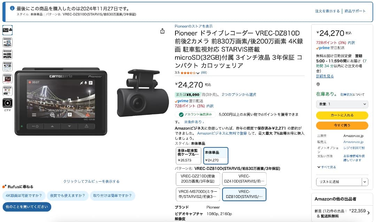Switch to the 本体単品 style tab
The width and height of the screenshot is (376, 222).
tap(215, 155)
